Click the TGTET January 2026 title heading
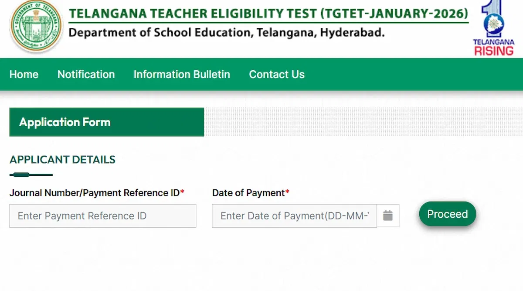The width and height of the screenshot is (523, 291). [x=268, y=14]
